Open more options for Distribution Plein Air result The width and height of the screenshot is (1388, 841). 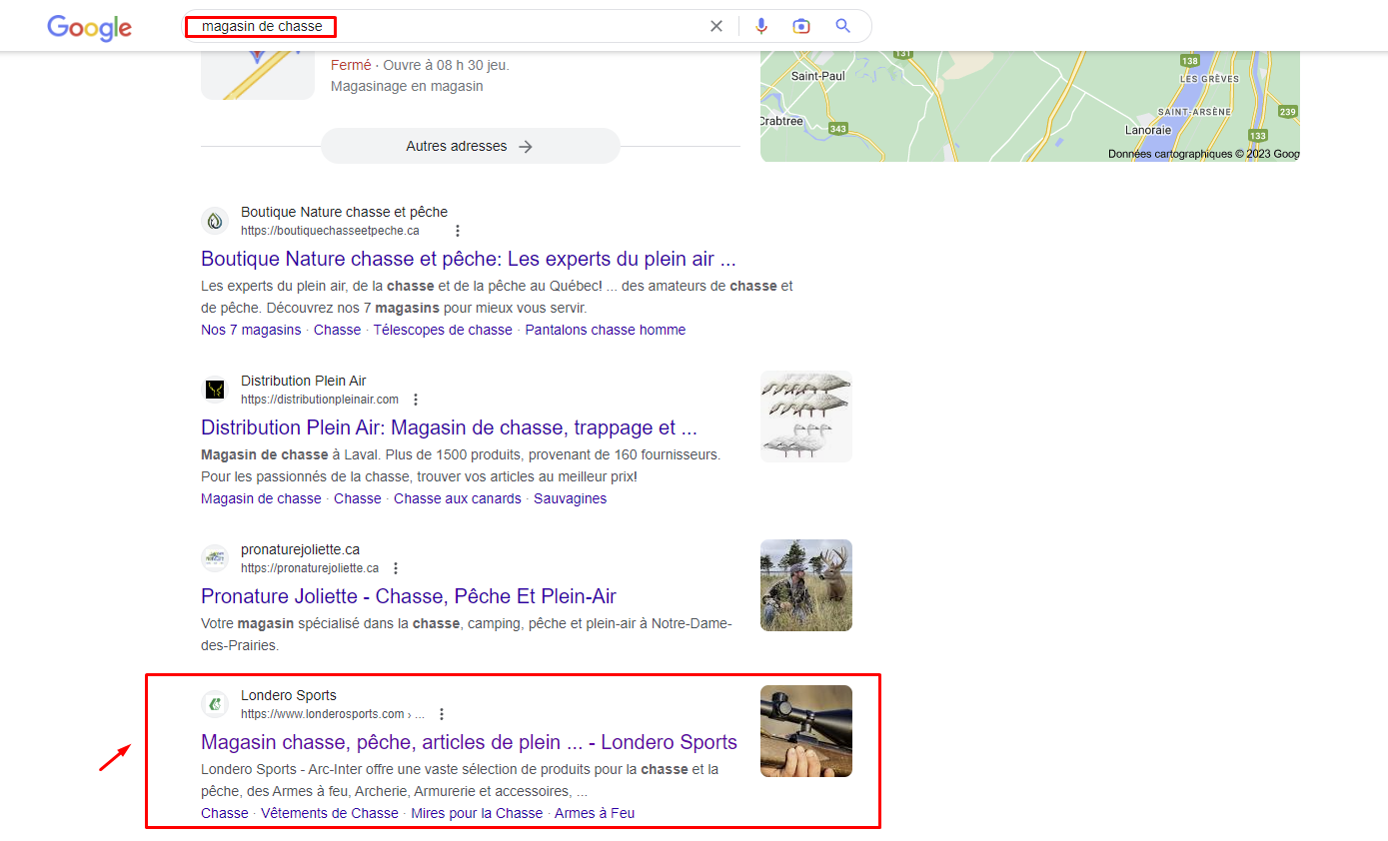pos(416,400)
